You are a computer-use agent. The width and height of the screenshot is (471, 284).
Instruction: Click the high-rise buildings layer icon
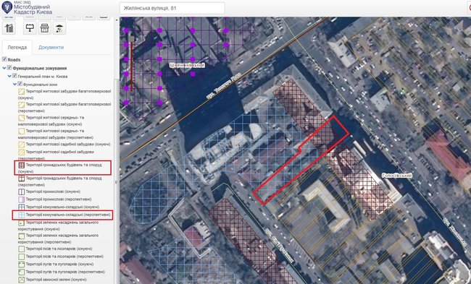tap(9, 28)
